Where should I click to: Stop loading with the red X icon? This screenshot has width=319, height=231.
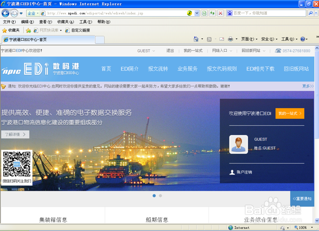click(x=220, y=13)
